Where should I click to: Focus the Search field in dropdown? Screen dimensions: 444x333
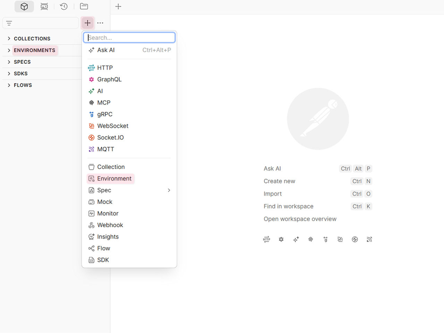pos(129,37)
